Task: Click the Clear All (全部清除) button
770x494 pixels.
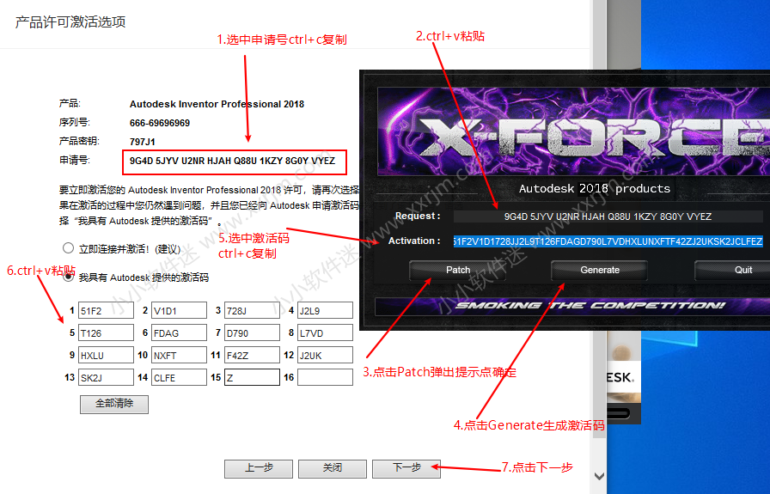Action: click(x=114, y=404)
